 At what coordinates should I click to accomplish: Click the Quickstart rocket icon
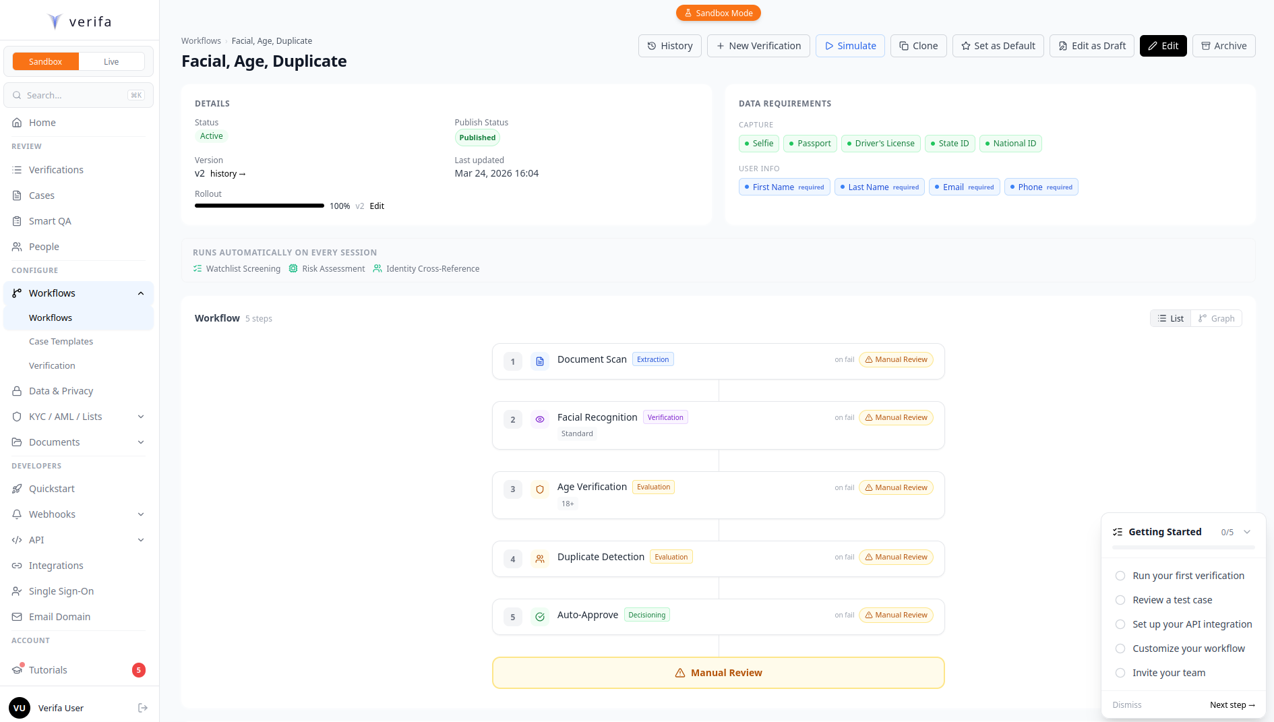click(16, 488)
